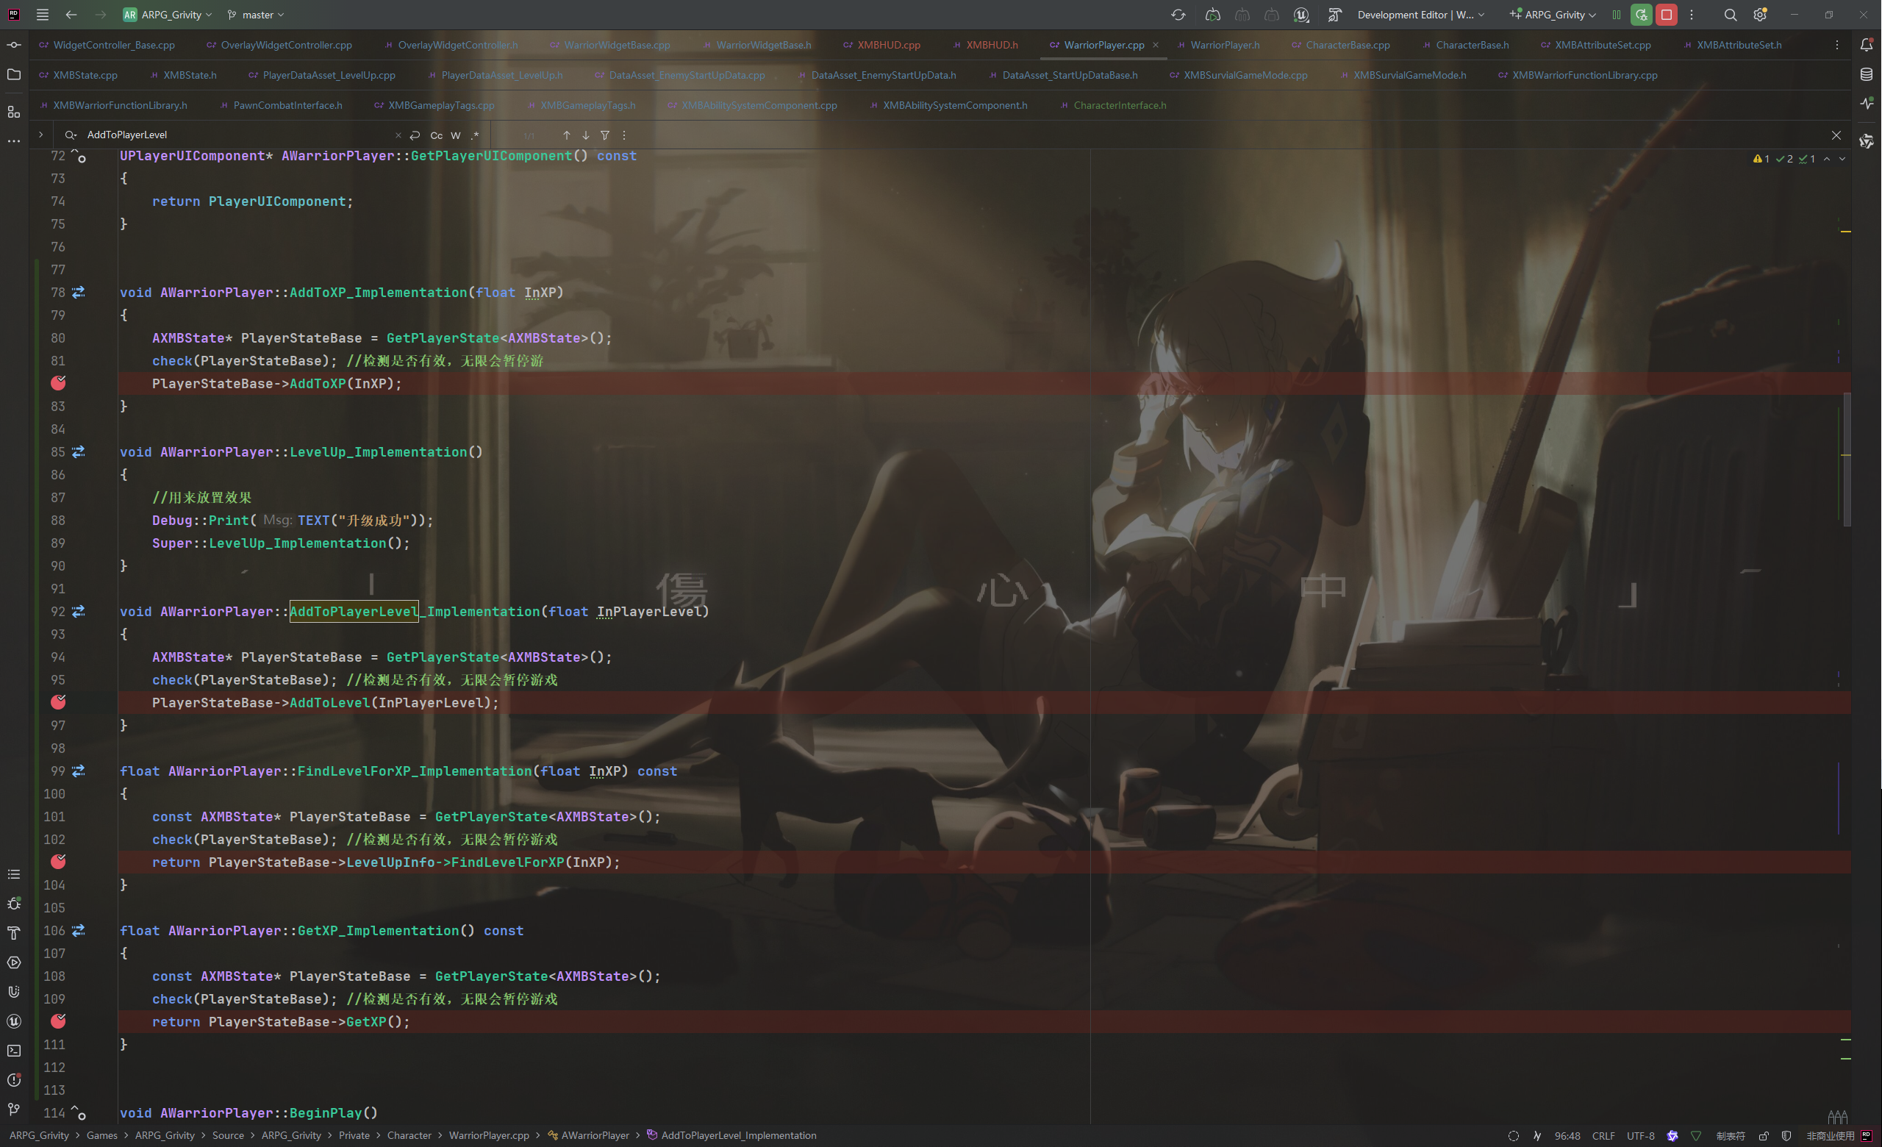Click the AI assistant icon in status bar
The height and width of the screenshot is (1147, 1882).
point(1672,1135)
